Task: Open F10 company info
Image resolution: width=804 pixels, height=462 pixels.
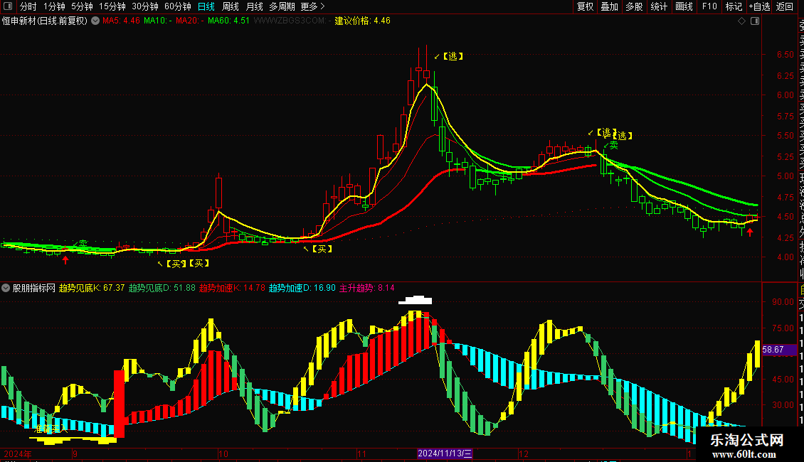Action: (709, 6)
